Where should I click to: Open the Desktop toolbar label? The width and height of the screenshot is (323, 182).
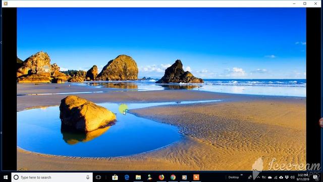point(233,177)
